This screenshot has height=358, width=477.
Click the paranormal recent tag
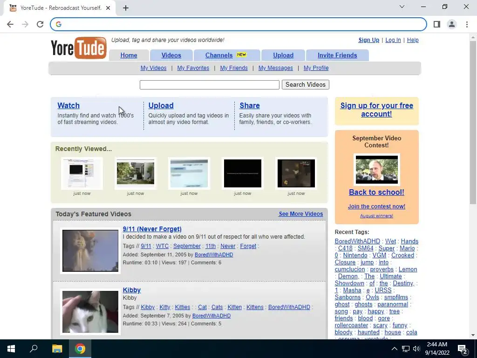(x=393, y=304)
